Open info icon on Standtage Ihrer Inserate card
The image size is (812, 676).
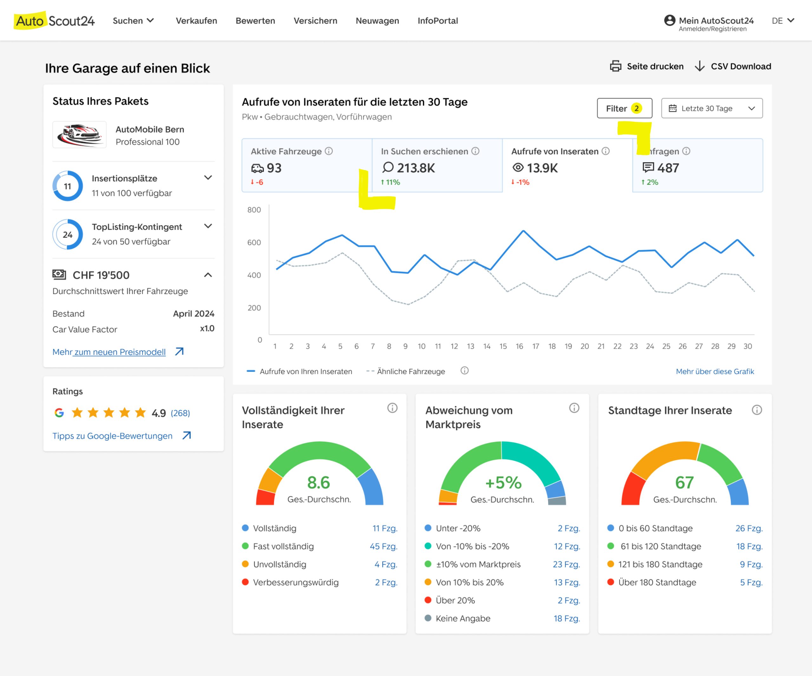(x=757, y=410)
